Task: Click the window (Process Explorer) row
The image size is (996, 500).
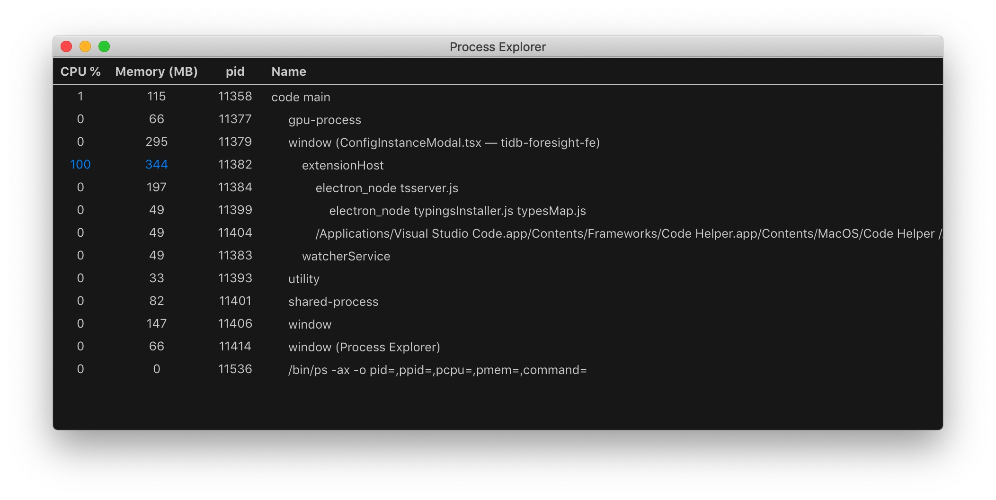Action: coord(365,347)
